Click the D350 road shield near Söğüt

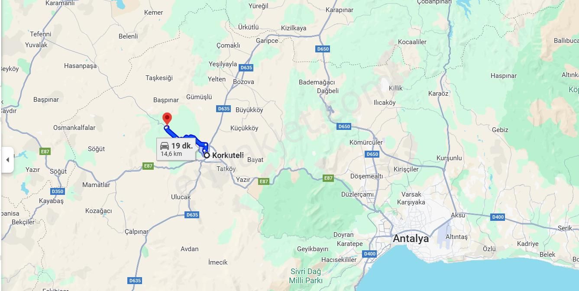pyautogui.click(x=58, y=191)
